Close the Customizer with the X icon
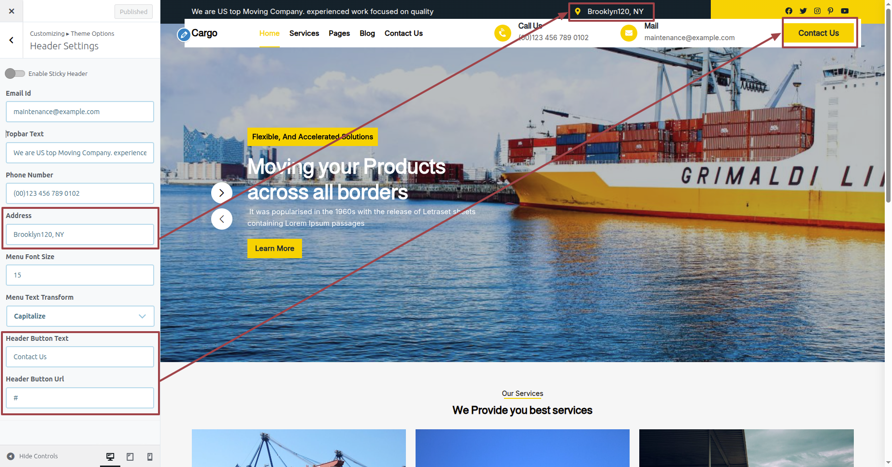The image size is (892, 467). [x=12, y=11]
